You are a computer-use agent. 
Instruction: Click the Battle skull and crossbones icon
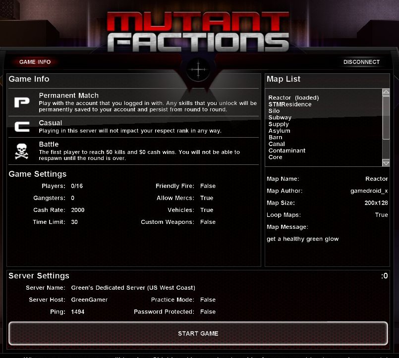pyautogui.click(x=22, y=152)
